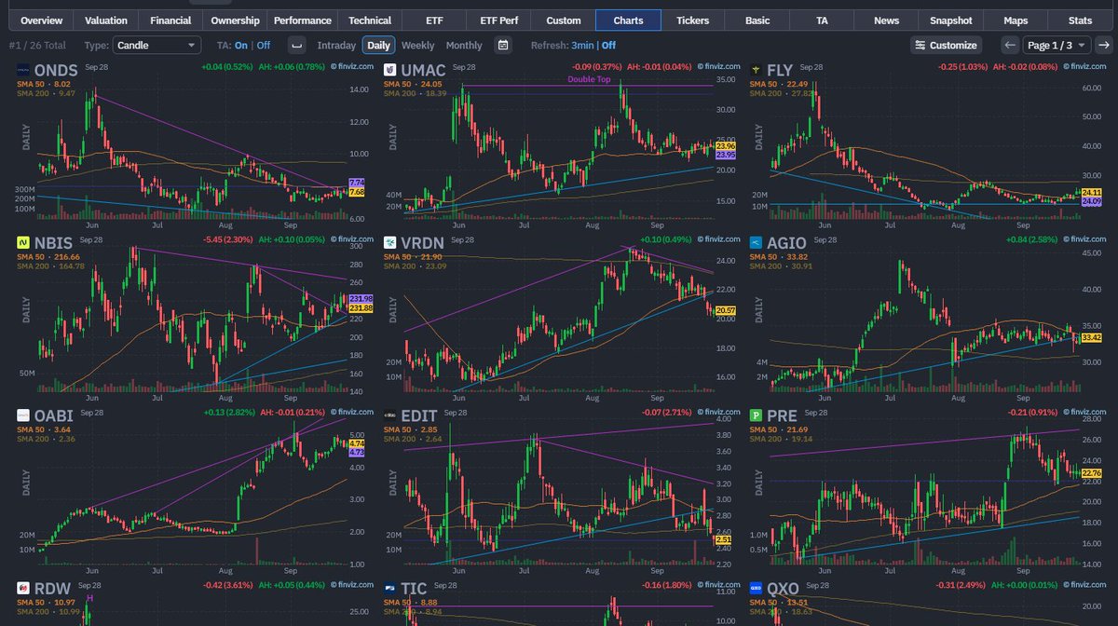Click the AGIO company logo icon
This screenshot has height=626, width=1118.
click(757, 242)
